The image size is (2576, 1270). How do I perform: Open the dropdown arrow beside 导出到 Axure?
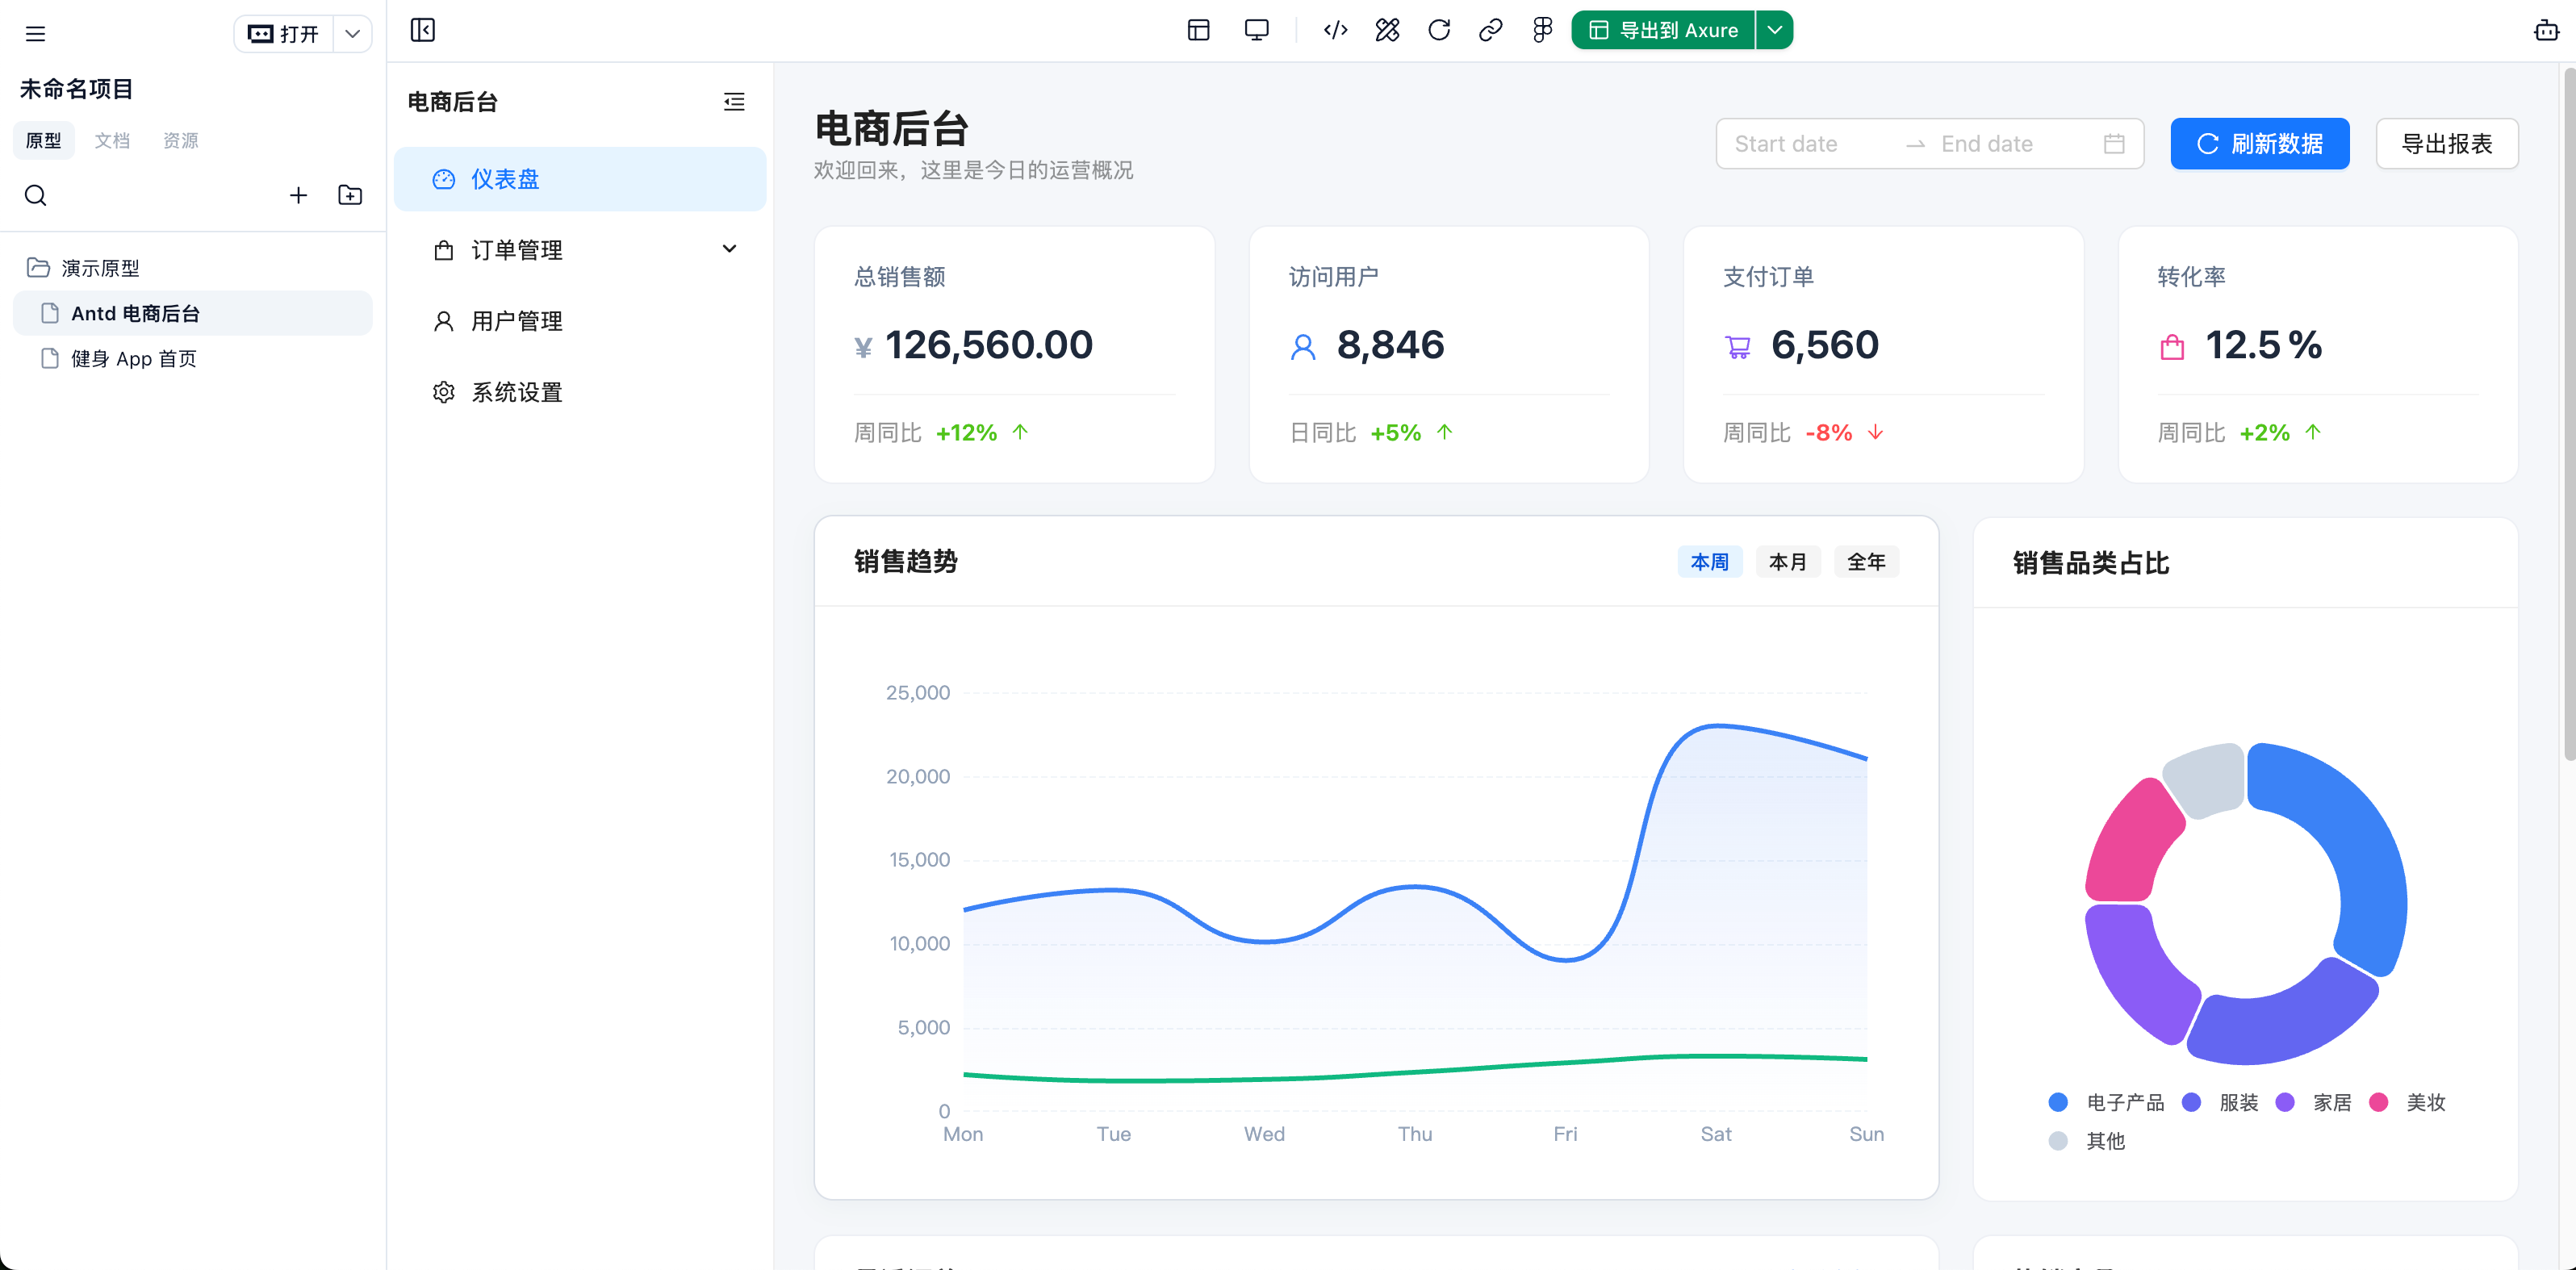click(x=1774, y=30)
